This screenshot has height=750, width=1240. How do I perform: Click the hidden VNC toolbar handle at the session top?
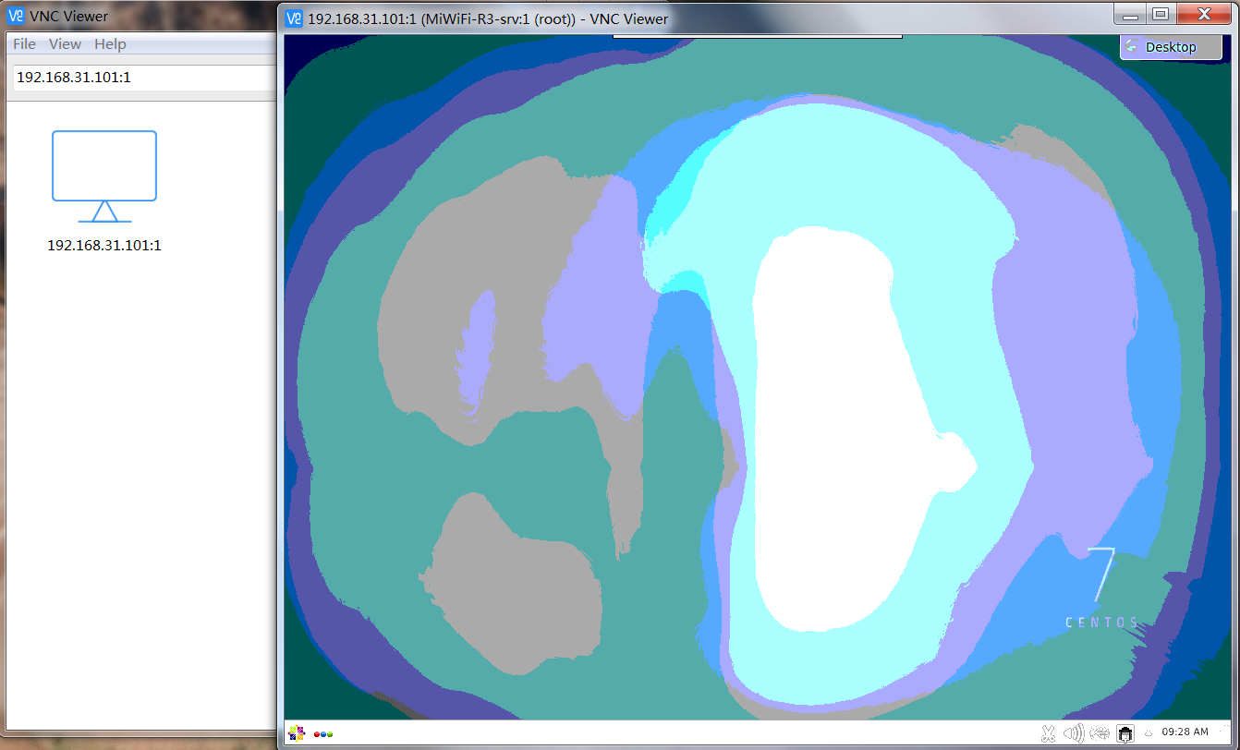click(758, 36)
